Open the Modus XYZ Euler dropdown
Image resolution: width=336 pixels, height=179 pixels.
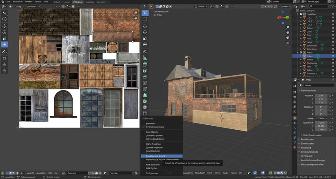pos(321,118)
